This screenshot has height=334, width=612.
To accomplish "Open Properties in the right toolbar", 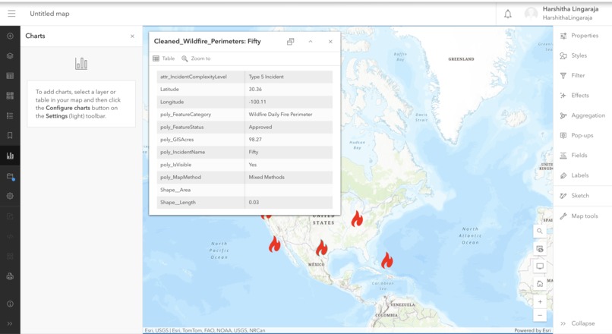I will [579, 36].
